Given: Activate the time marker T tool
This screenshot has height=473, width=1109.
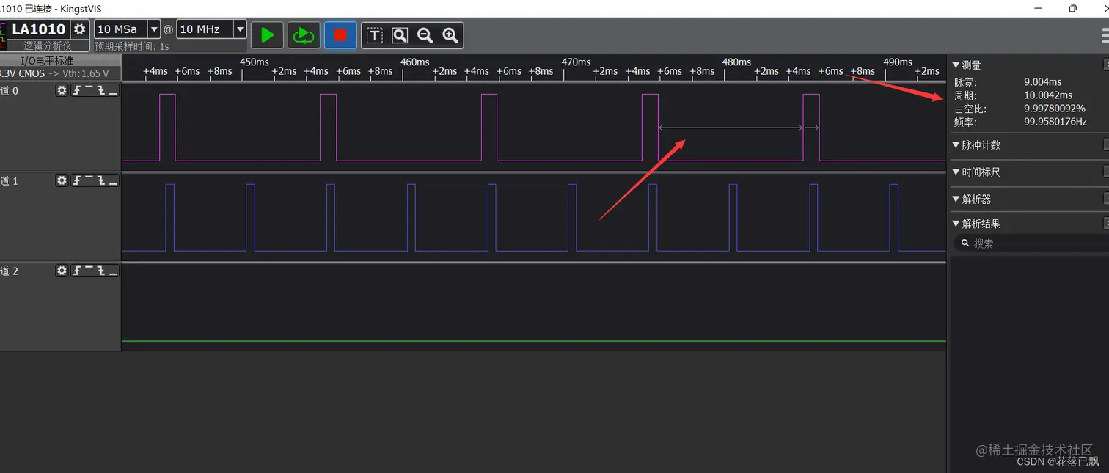Looking at the screenshot, I should point(375,35).
